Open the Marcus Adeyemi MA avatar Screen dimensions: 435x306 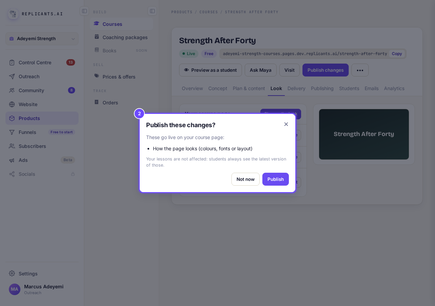pyautogui.click(x=15, y=289)
